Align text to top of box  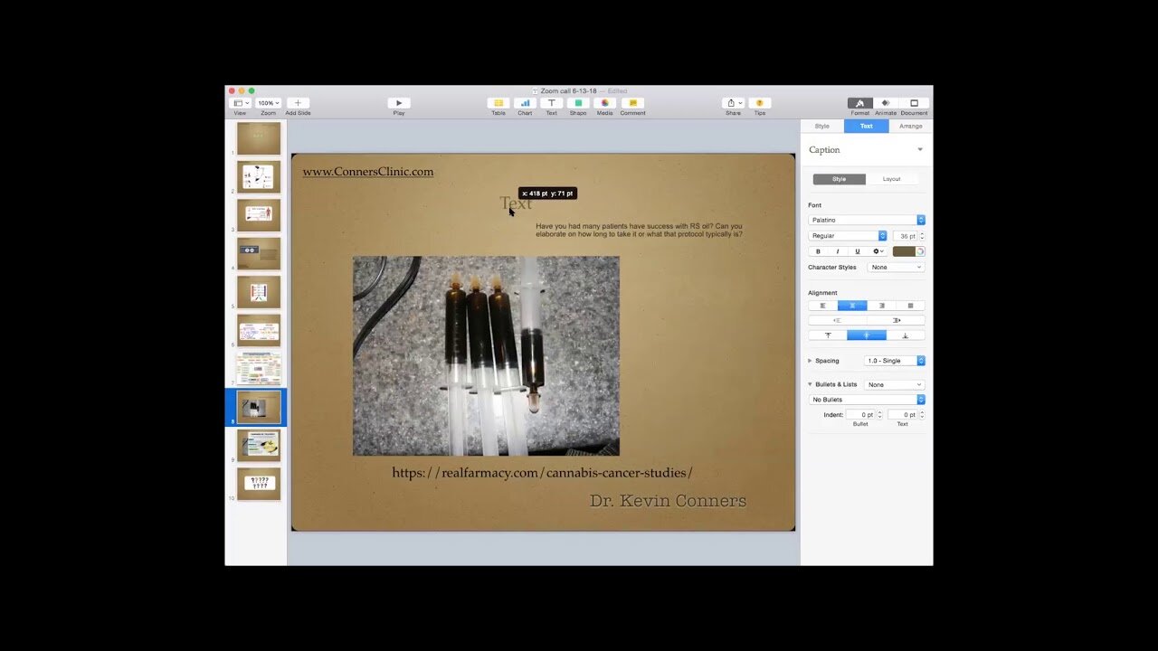click(828, 335)
